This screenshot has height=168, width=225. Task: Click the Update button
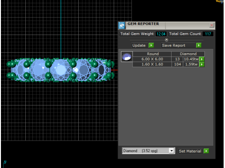click(x=140, y=45)
